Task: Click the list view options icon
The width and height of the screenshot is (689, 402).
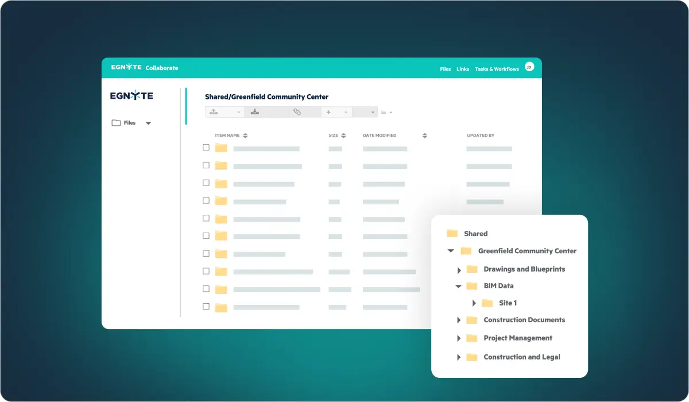Action: tap(384, 113)
